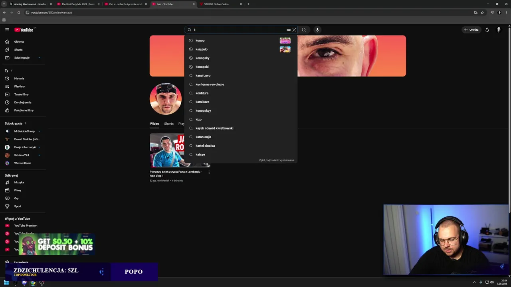The height and width of the screenshot is (287, 511).
Task: Select the 'kanał zero' search suggestion
Action: pos(241,76)
